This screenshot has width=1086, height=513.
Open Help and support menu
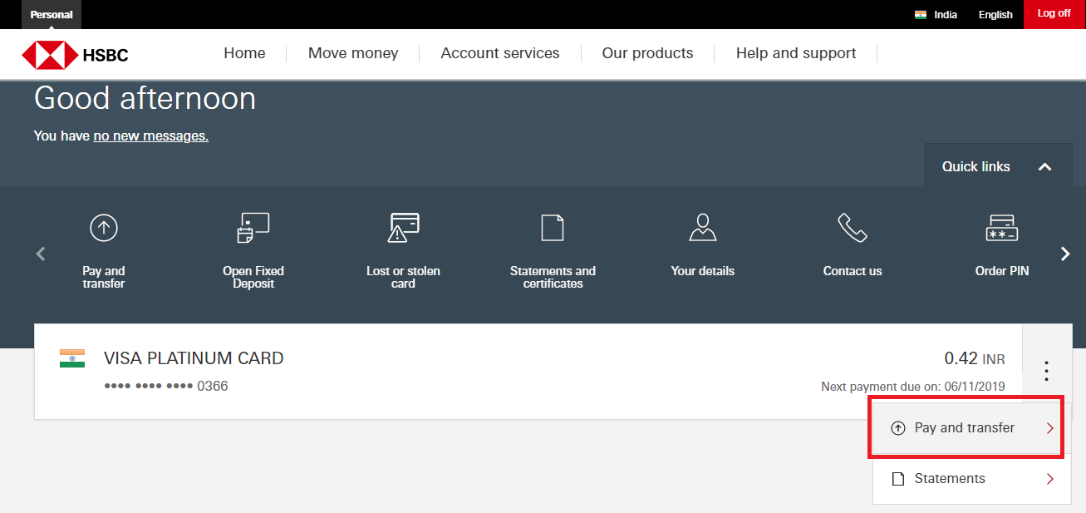click(796, 53)
